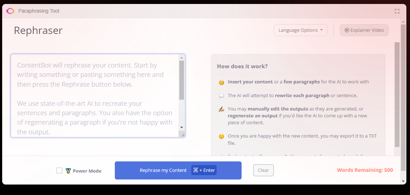This screenshot has height=195, width=410.
Task: Open the Explainer Video
Action: coord(364,30)
